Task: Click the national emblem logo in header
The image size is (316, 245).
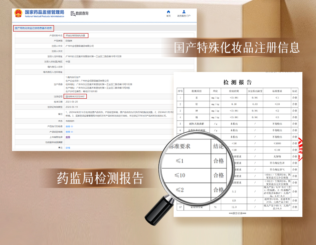Action: [x=18, y=13]
